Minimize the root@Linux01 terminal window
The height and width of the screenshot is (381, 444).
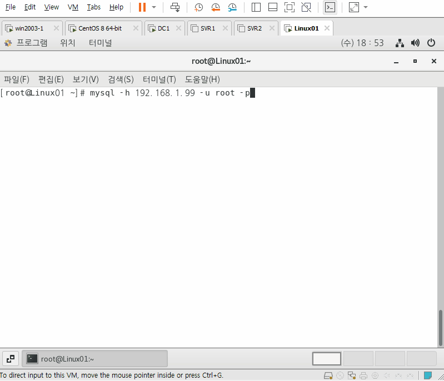(396, 61)
